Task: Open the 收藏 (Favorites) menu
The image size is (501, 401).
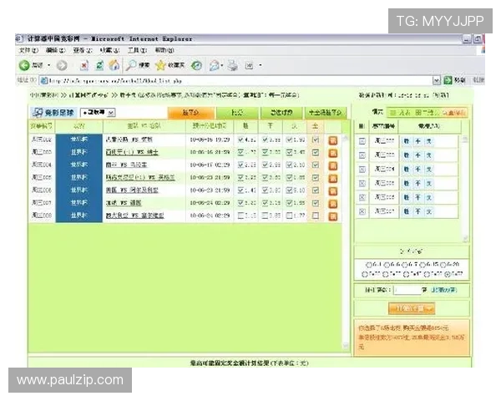Action: coord(109,50)
